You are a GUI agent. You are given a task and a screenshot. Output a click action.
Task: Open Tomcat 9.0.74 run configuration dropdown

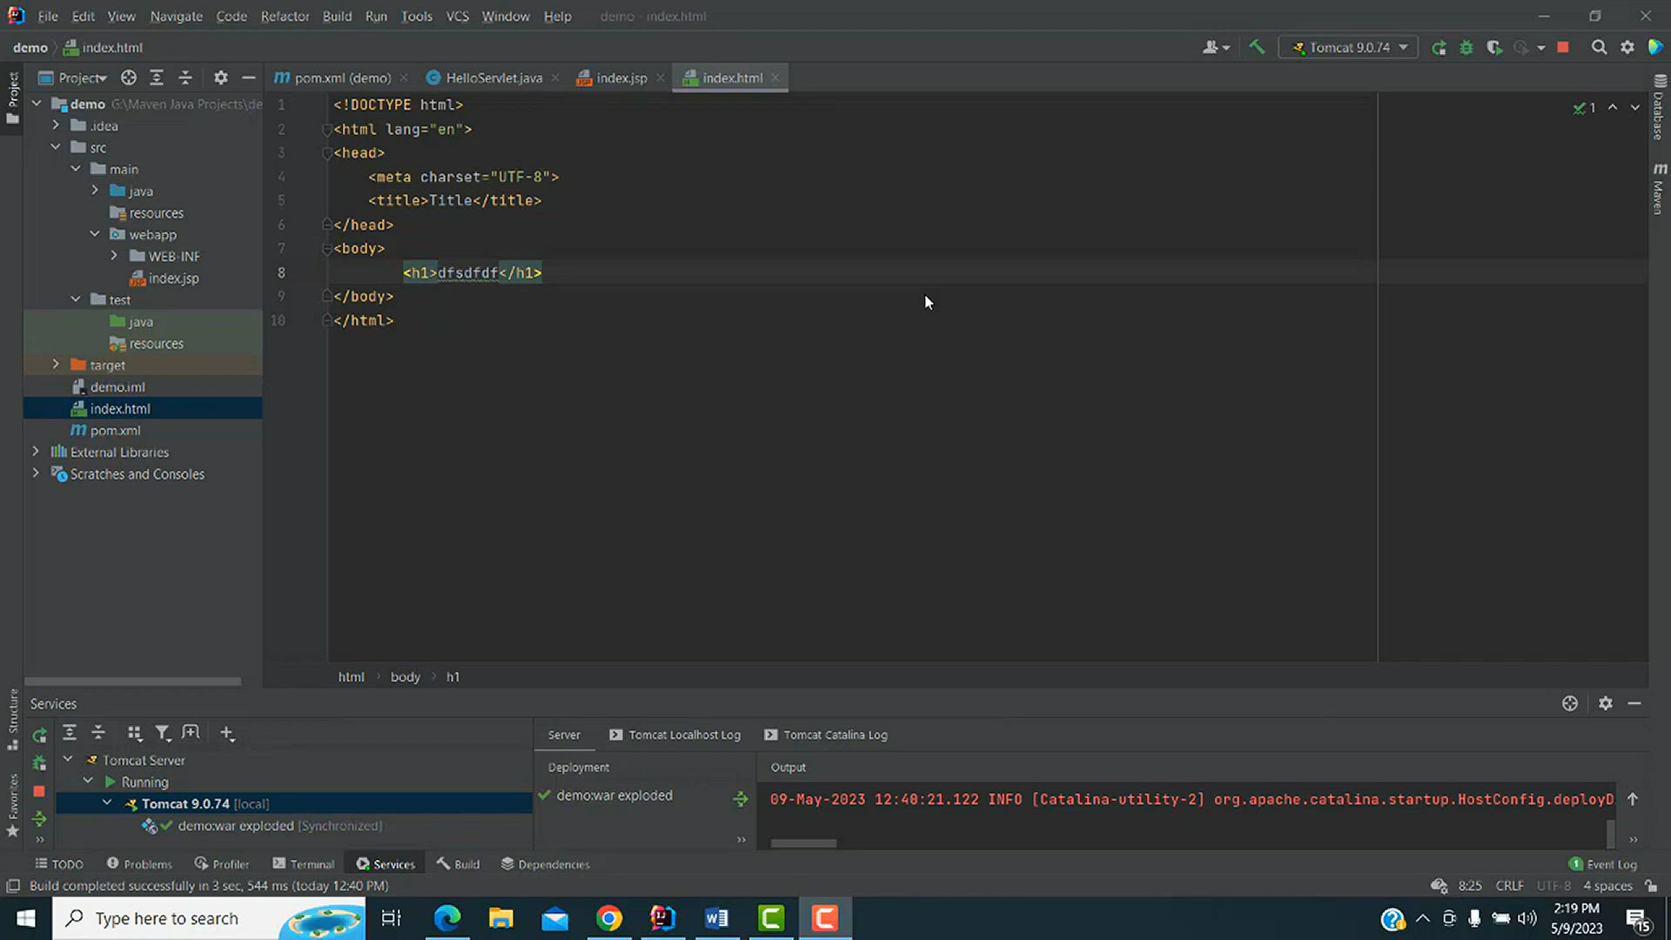[x=1348, y=48]
